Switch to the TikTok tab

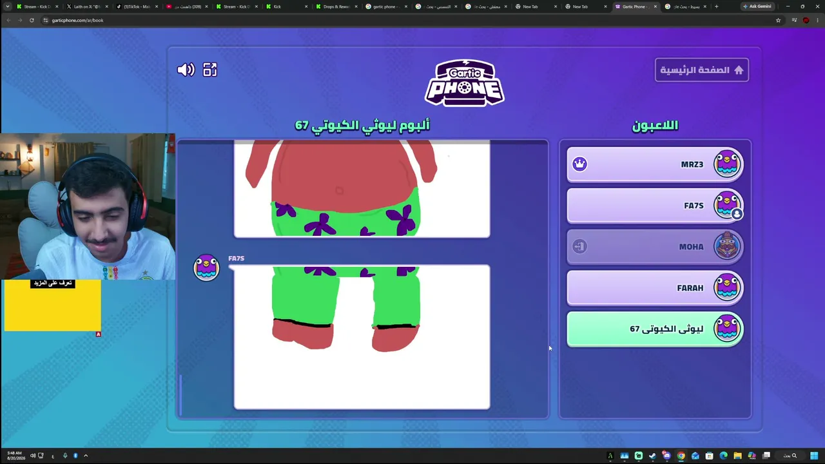[137, 6]
